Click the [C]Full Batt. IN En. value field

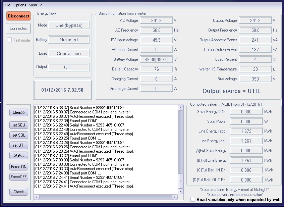[x=246, y=170]
